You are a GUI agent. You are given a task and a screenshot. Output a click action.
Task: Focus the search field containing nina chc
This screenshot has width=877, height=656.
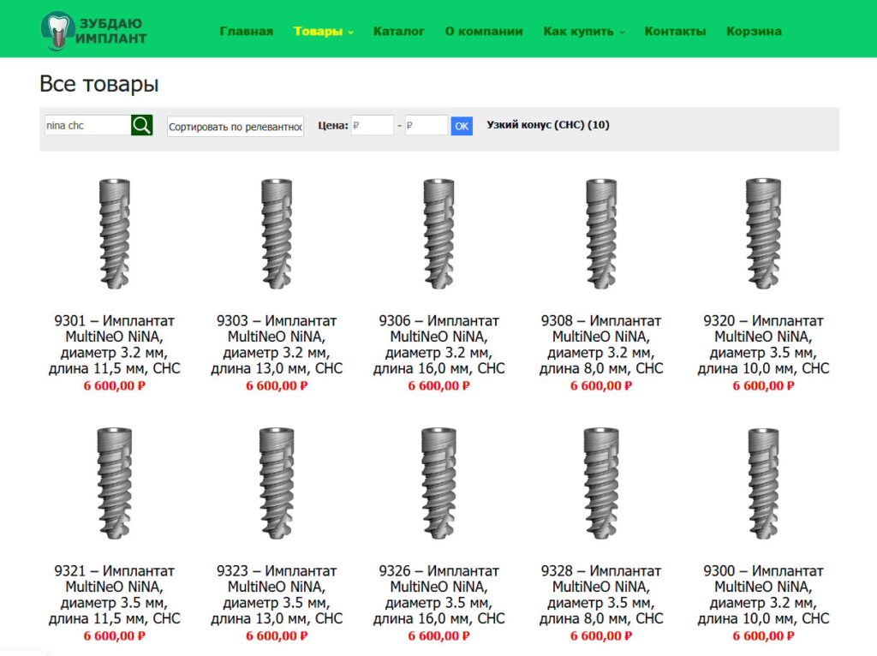(x=87, y=126)
